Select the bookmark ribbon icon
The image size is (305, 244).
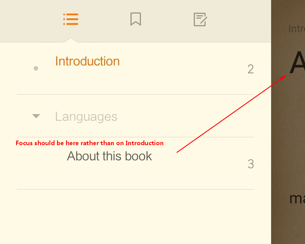point(136,19)
